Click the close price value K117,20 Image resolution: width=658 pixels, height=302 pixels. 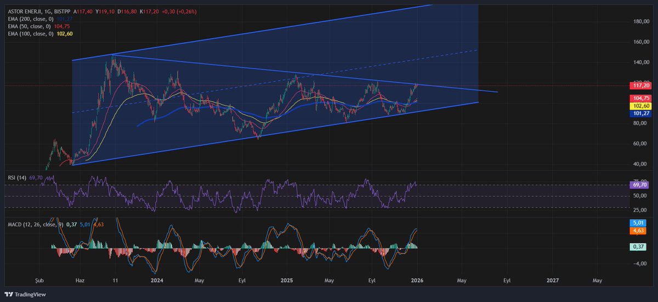[x=149, y=11]
